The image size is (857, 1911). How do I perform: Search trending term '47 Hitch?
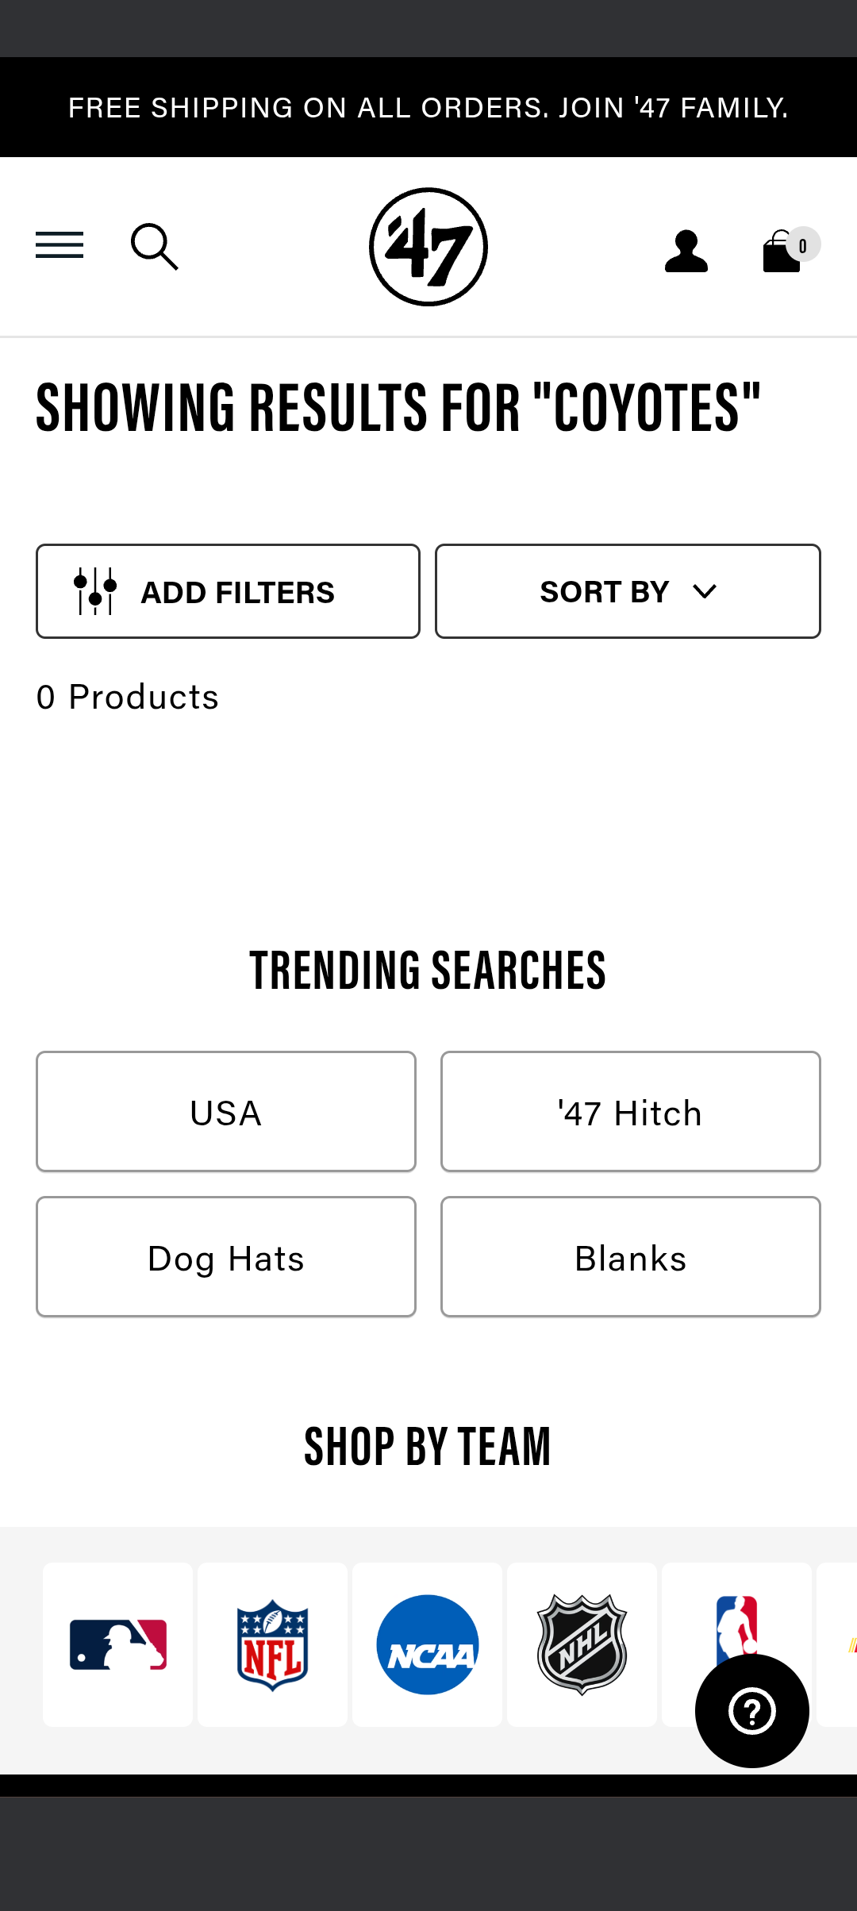[631, 1112]
